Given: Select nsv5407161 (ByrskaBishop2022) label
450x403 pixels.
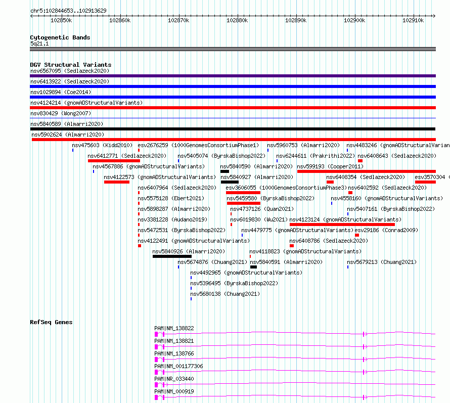Looking at the screenshot, I should tap(391, 209).
